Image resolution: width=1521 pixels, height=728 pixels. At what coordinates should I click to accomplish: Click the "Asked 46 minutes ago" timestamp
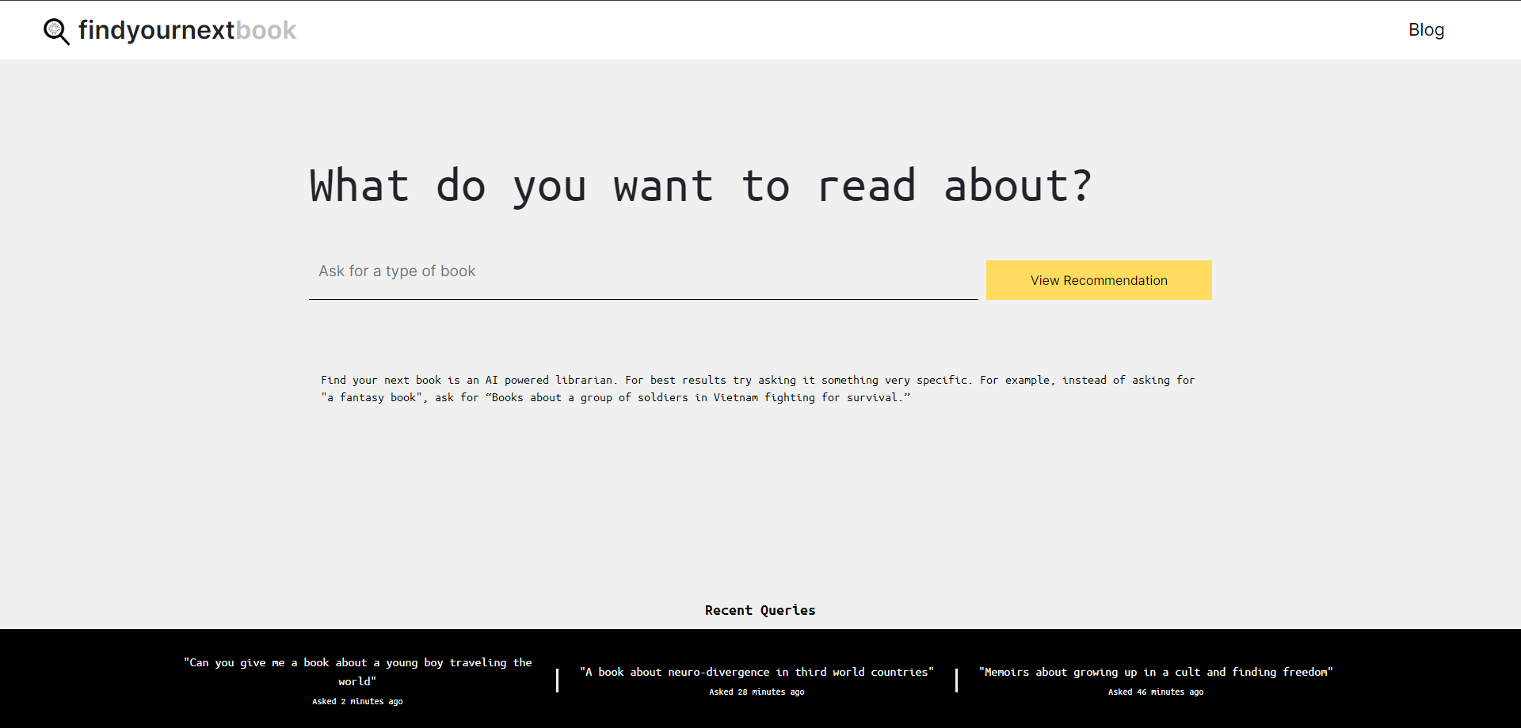pyautogui.click(x=1156, y=692)
